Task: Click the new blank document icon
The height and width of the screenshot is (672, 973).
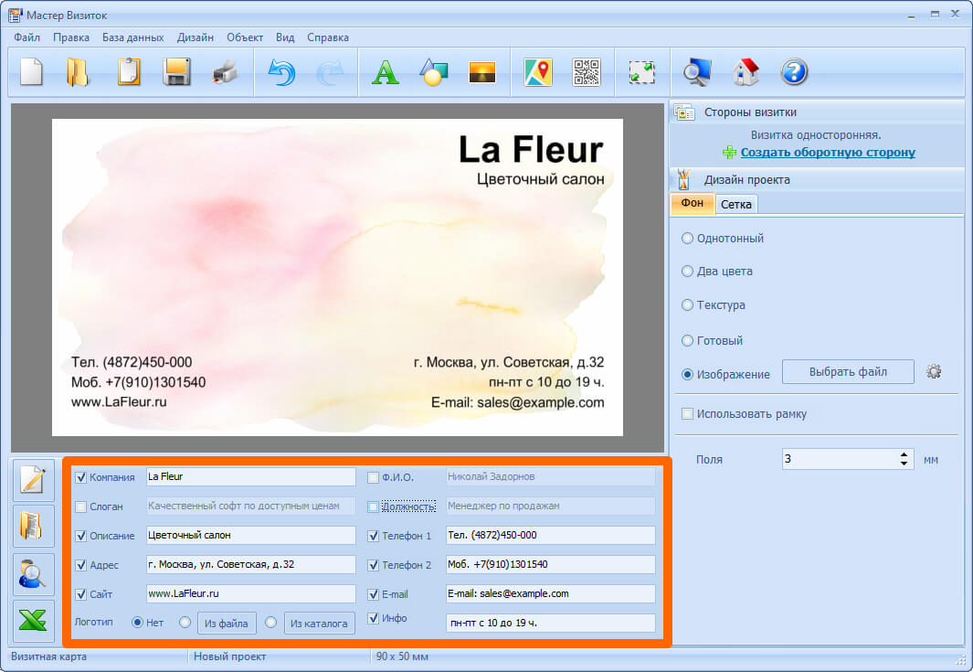Action: (x=32, y=72)
